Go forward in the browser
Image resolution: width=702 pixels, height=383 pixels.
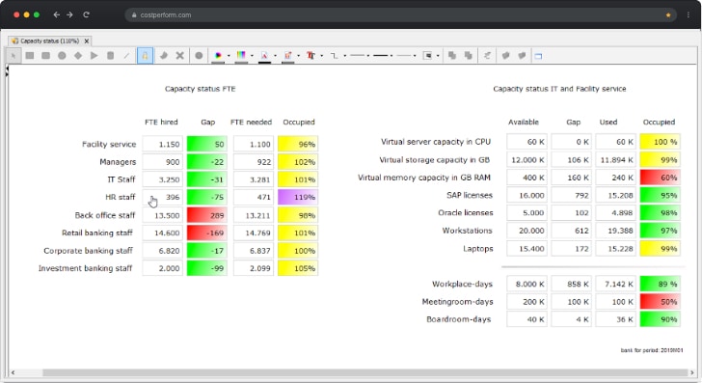pyautogui.click(x=69, y=14)
